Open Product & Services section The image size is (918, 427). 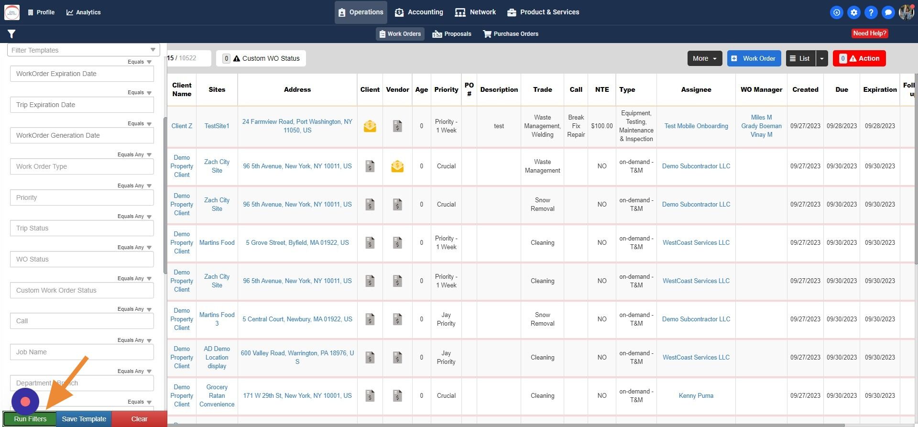coord(543,12)
